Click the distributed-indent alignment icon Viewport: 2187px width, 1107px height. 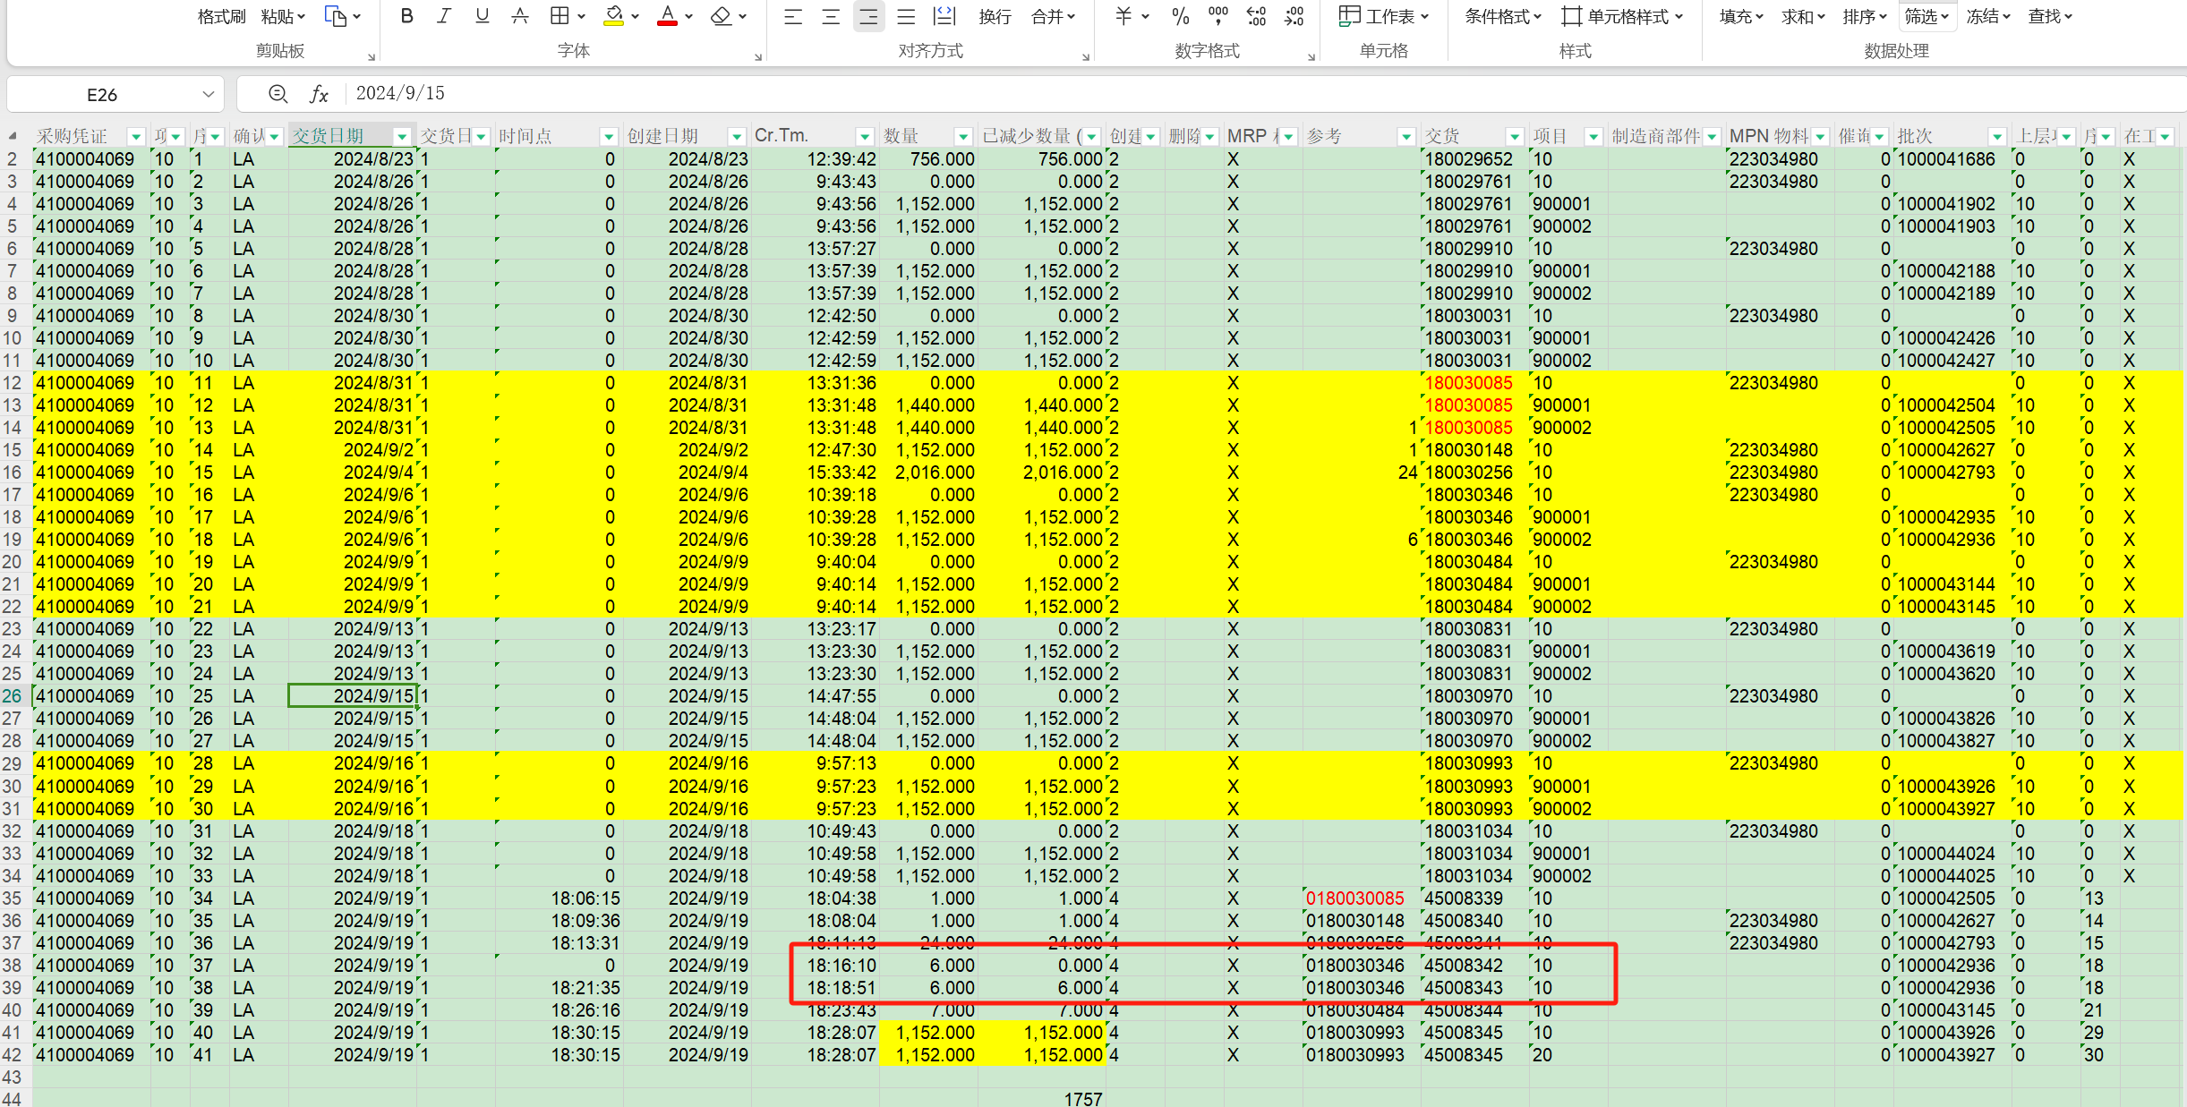tap(944, 16)
